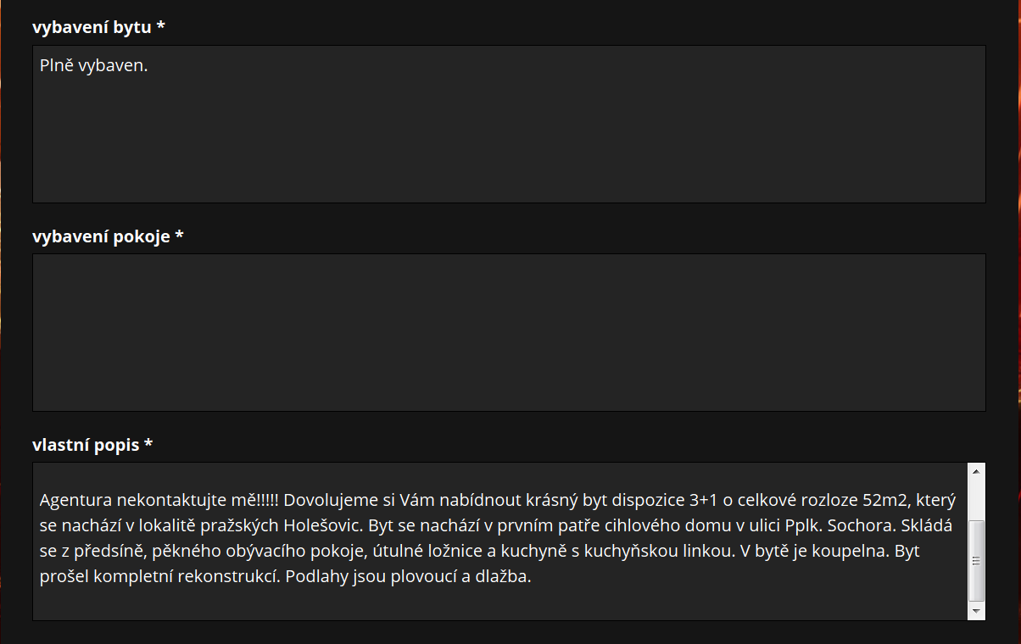
Task: Focus the vybavení bytu text area
Action: pos(509,124)
